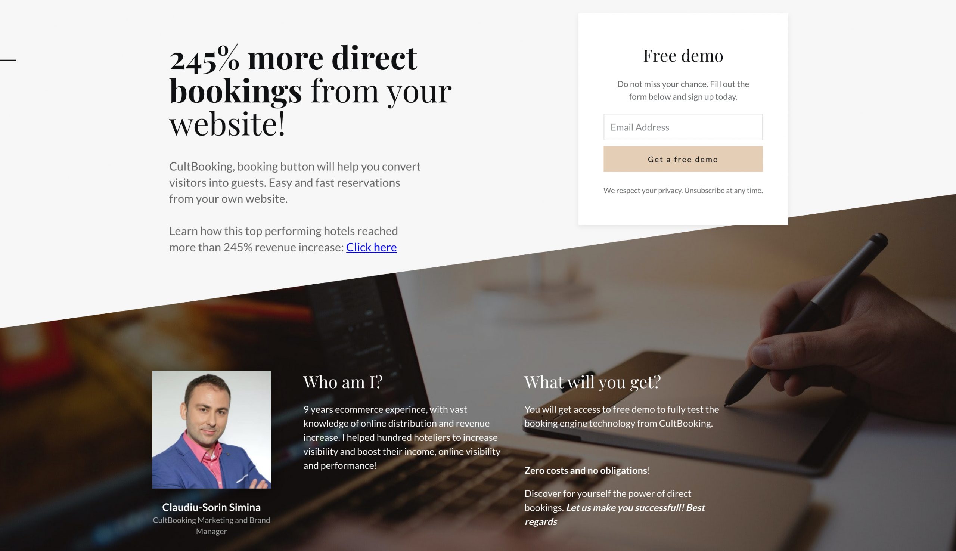Image resolution: width=956 pixels, height=551 pixels.
Task: Click the 'Get a free demo' button
Action: [683, 158]
